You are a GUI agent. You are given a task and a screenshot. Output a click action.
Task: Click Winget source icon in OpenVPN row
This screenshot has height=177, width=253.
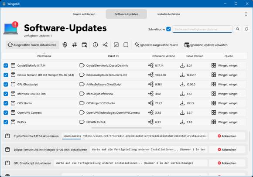click(214, 112)
